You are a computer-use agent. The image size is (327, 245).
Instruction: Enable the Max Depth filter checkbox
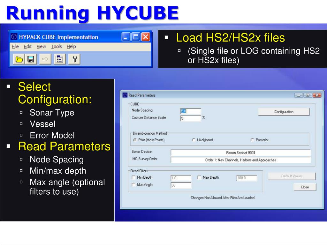click(199, 177)
